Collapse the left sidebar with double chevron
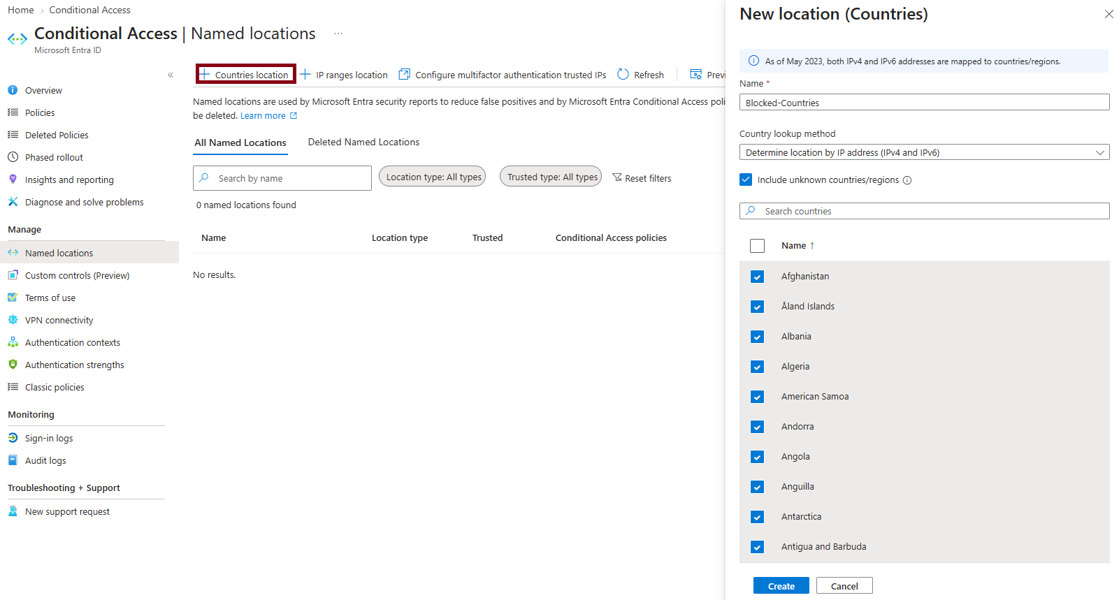The height and width of the screenshot is (600, 1119). tap(171, 75)
